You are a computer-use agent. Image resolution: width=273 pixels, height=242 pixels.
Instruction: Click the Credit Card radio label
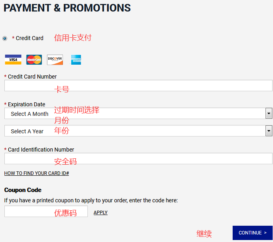pos(29,38)
